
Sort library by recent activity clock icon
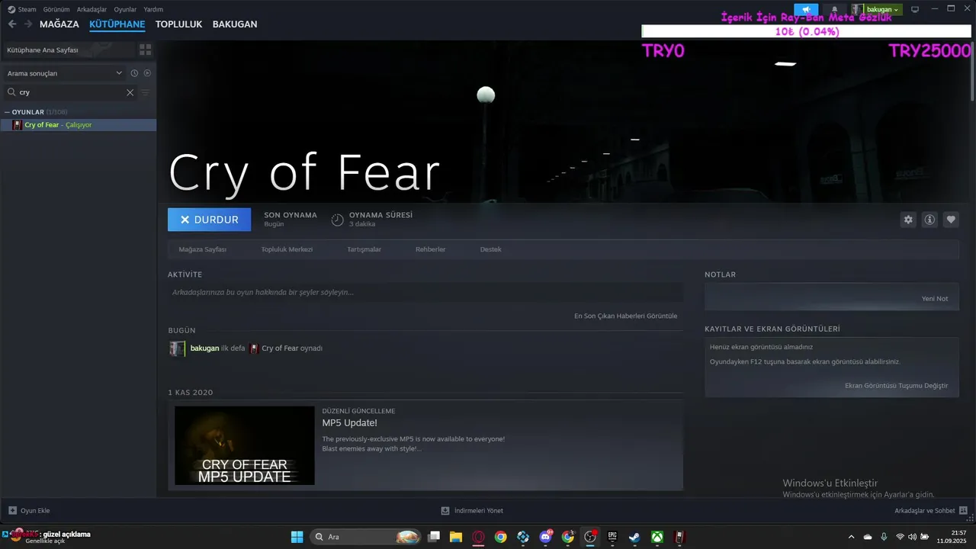[134, 73]
